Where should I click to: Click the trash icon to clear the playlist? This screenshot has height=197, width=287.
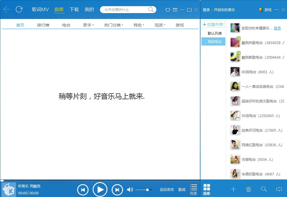(x=249, y=189)
